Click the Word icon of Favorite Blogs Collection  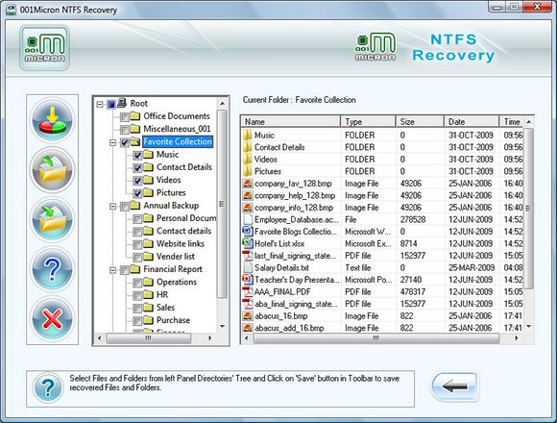(248, 232)
